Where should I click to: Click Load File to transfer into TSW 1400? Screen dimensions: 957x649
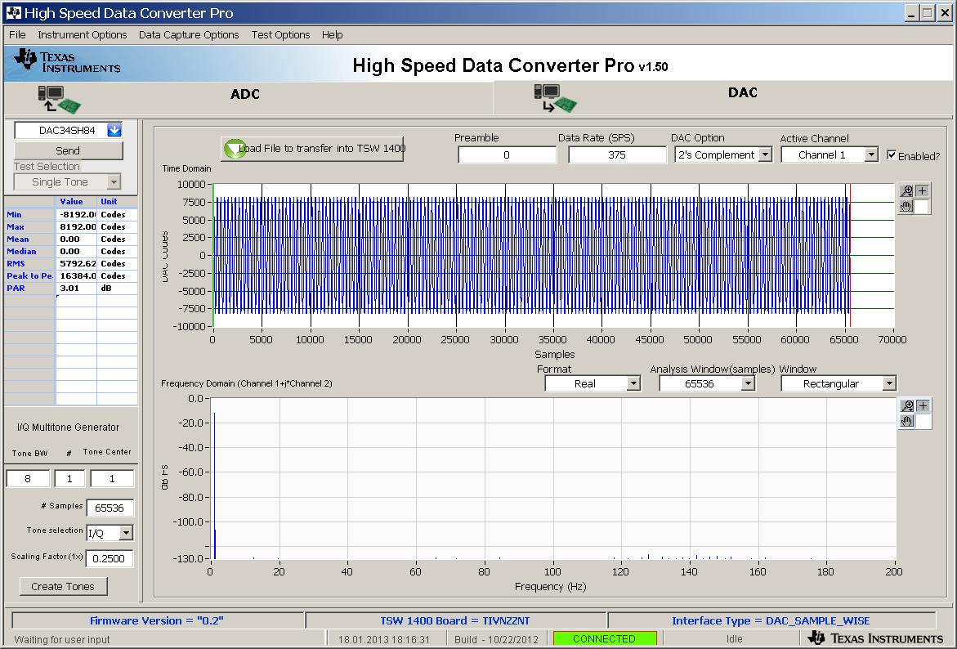[x=312, y=149]
